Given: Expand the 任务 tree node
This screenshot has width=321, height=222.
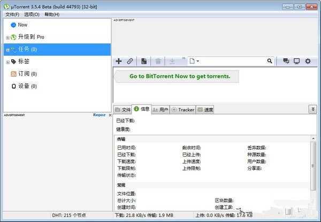Looking at the screenshot, I should (x=8, y=50).
